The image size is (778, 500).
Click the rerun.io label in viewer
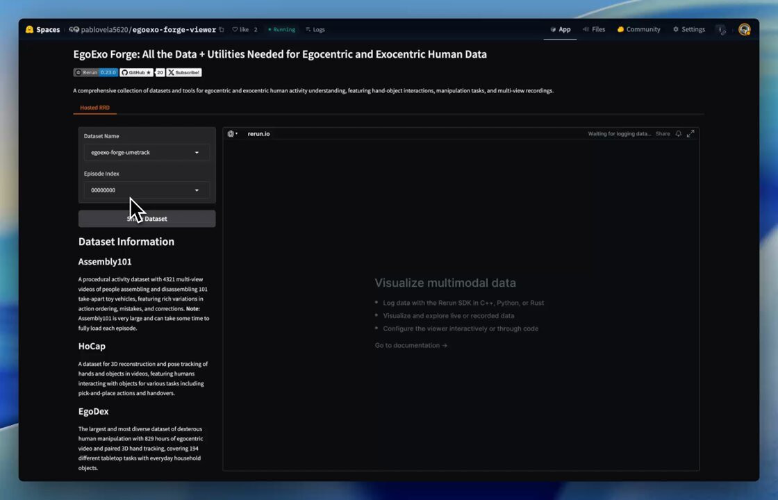point(258,134)
